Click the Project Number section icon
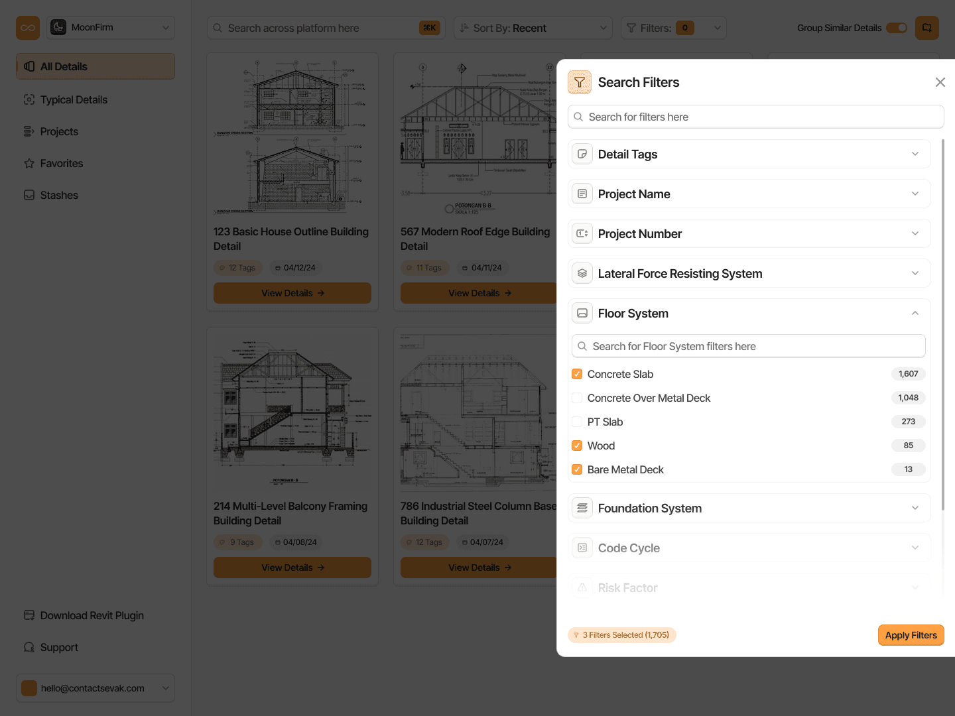The image size is (955, 716). pos(582,233)
